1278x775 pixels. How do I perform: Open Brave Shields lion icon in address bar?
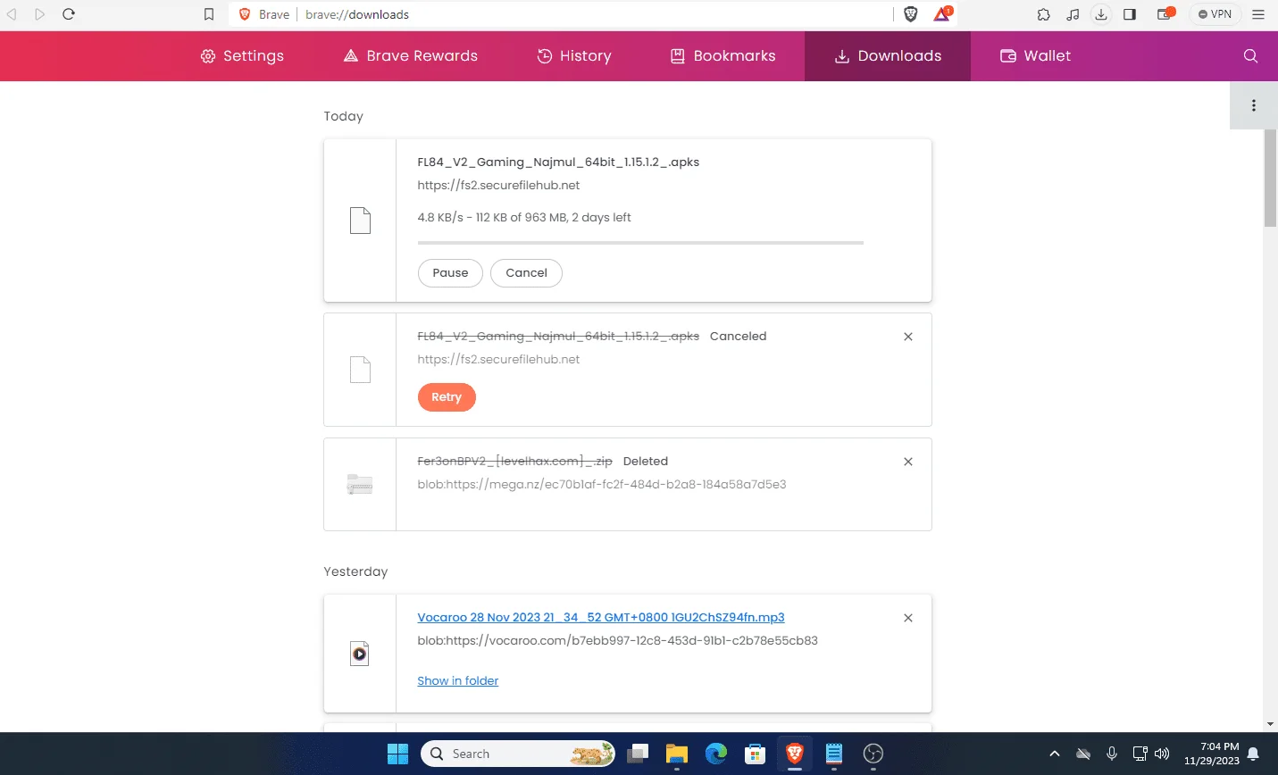click(x=911, y=14)
